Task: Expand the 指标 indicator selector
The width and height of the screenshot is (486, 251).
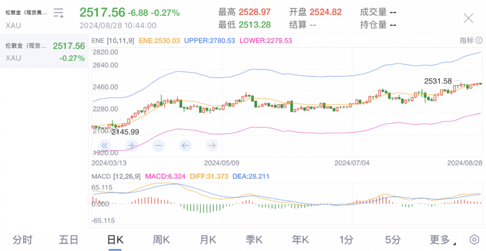Action: [x=469, y=40]
